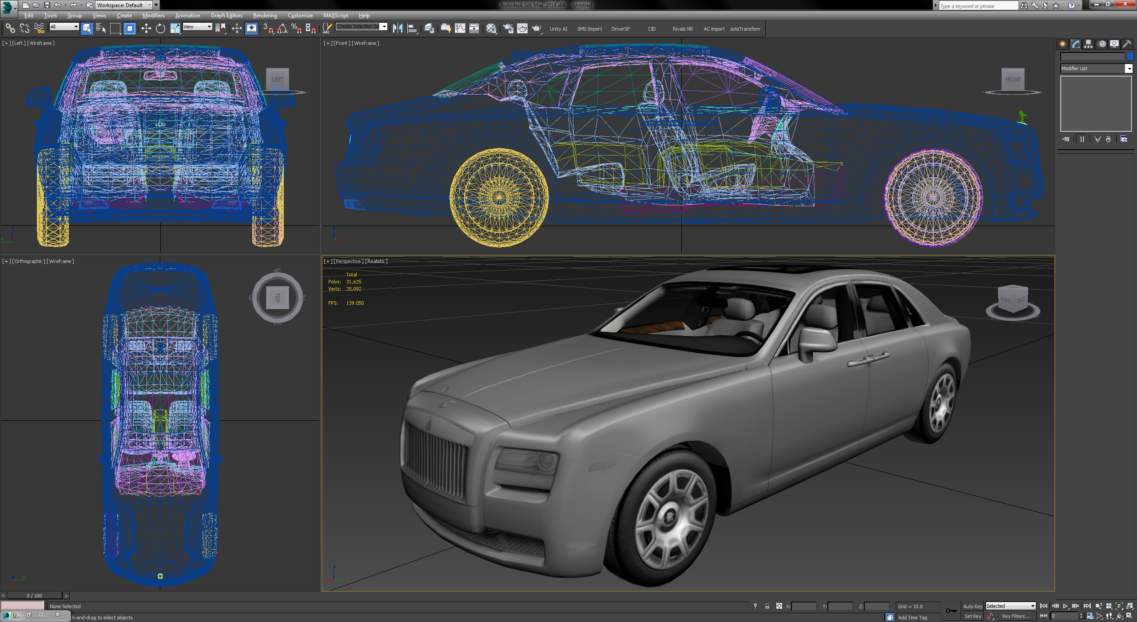Screen dimensions: 1137x622
Task: Open the MAXScript menu
Action: point(335,16)
